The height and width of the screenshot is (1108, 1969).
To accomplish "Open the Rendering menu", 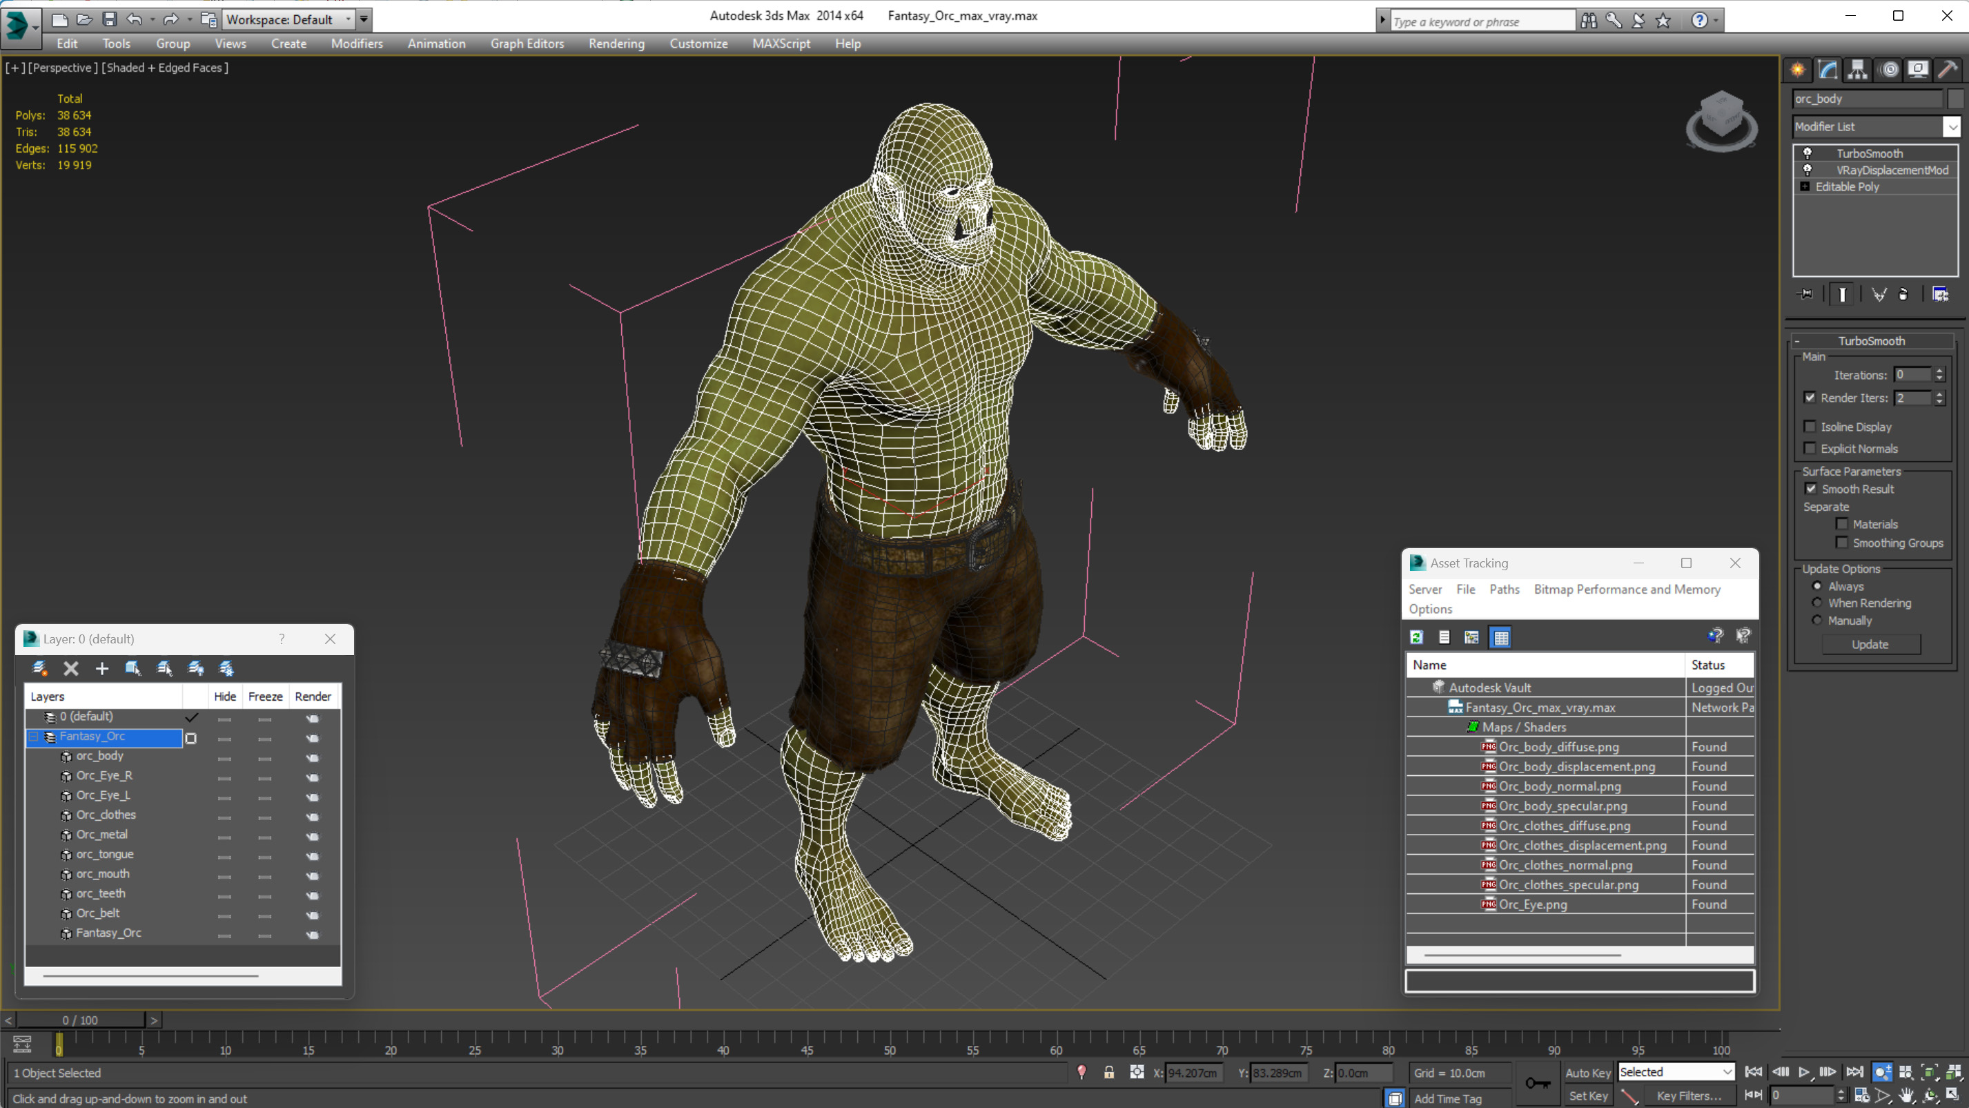I will [x=616, y=43].
